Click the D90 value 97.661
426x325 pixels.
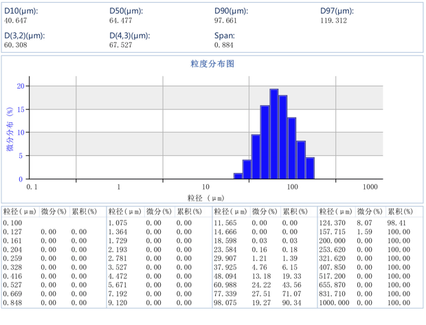point(225,21)
